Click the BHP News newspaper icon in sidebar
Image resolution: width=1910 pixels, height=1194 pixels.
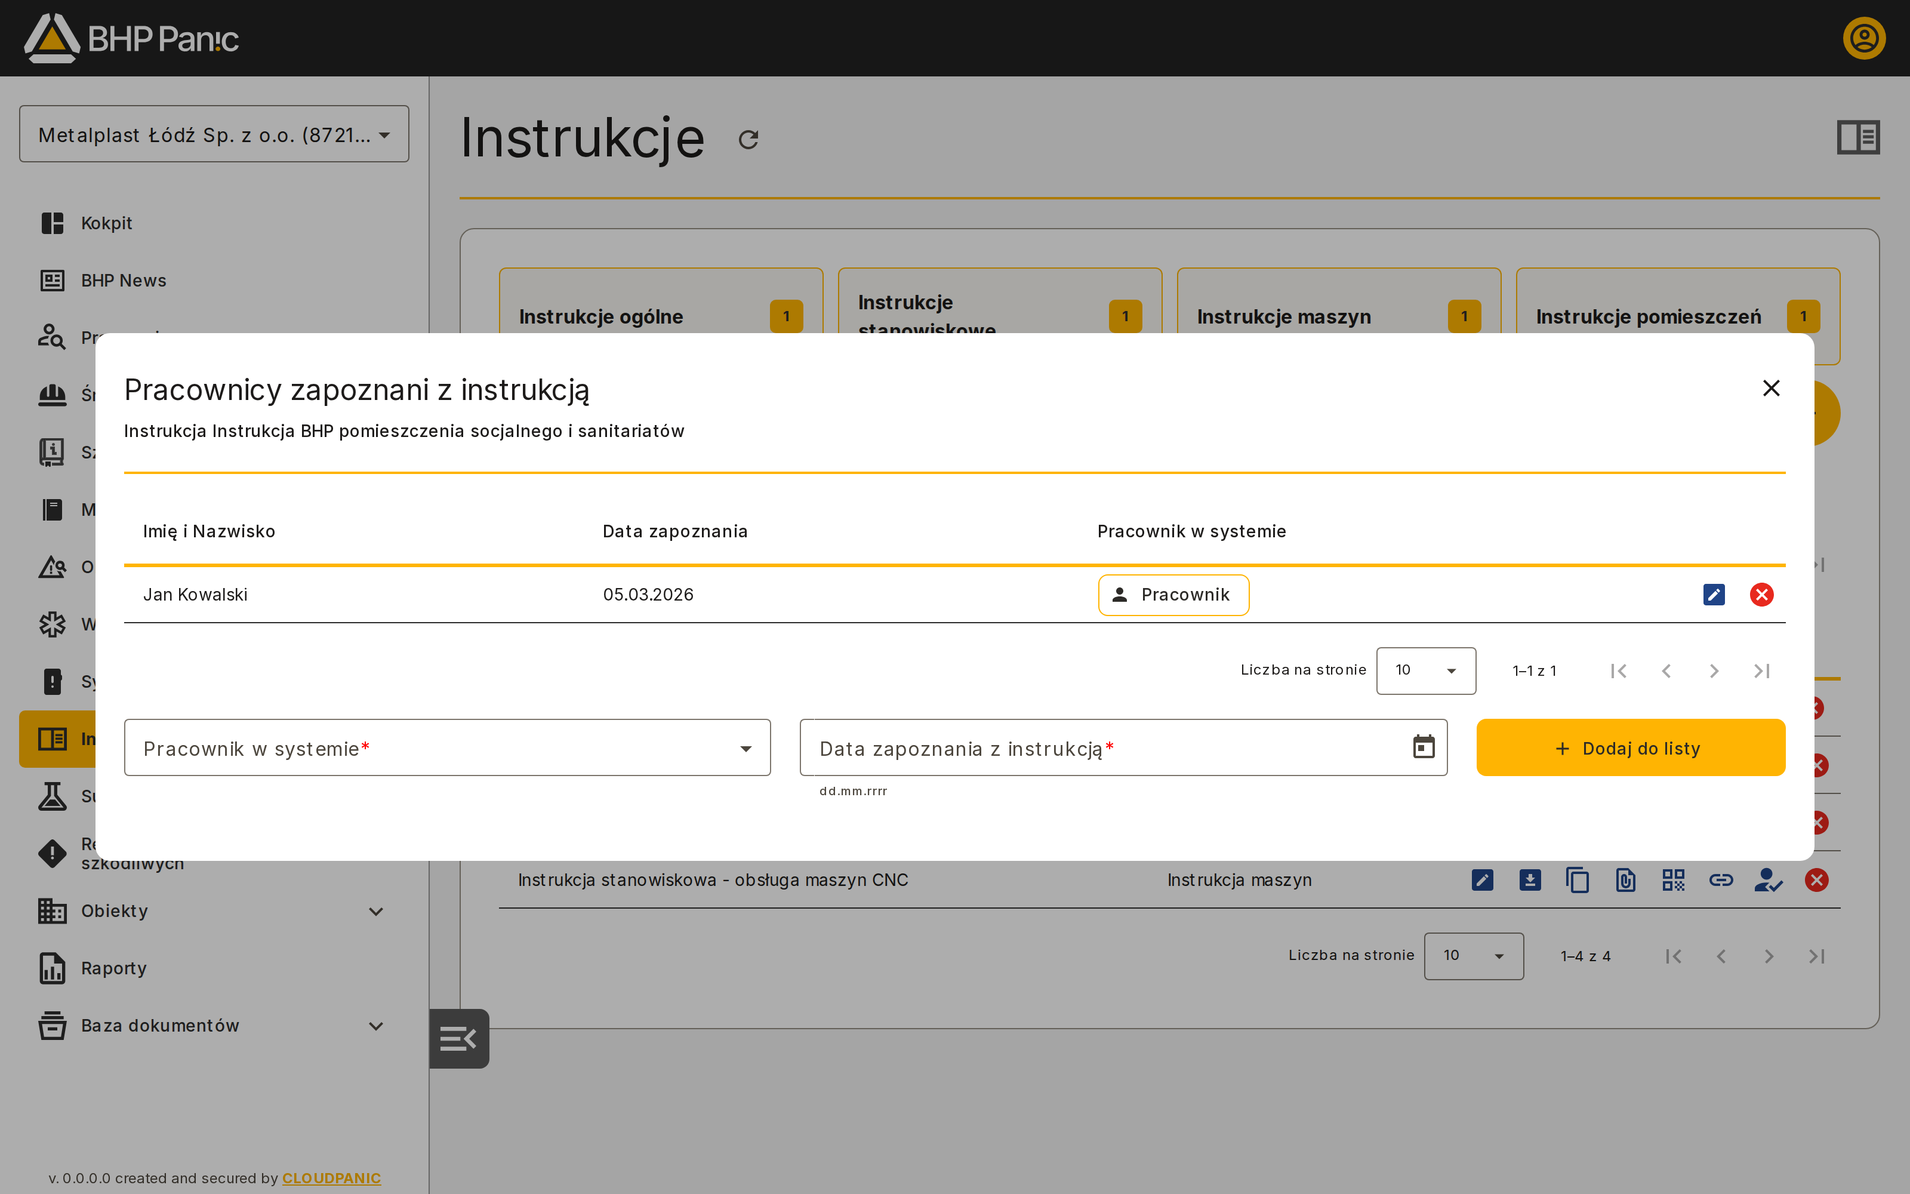[52, 281]
